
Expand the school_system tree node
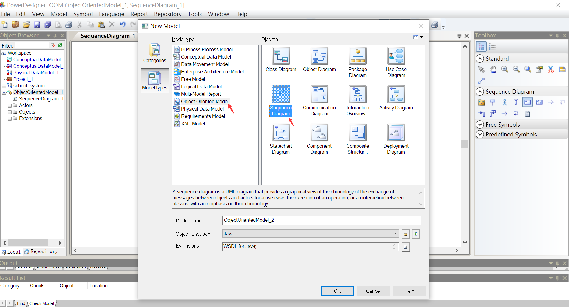click(x=4, y=86)
